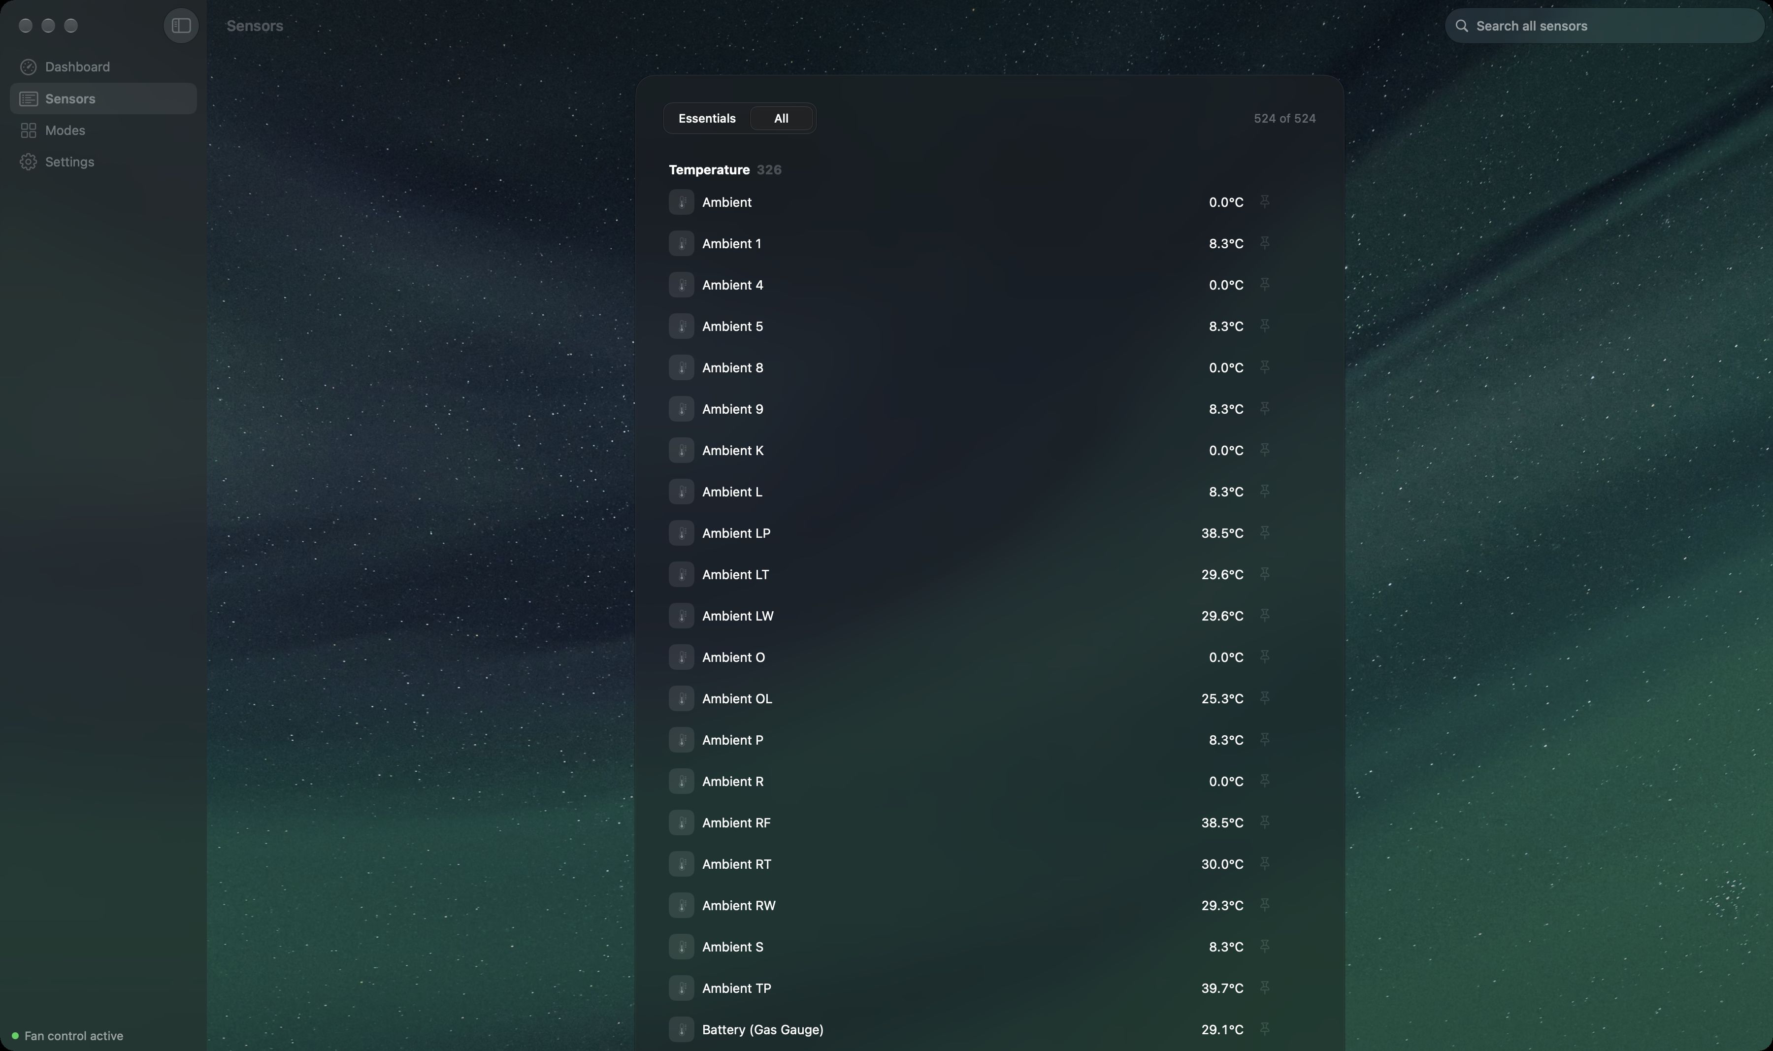
Task: Pin the Ambient K sensor
Action: [1265, 451]
